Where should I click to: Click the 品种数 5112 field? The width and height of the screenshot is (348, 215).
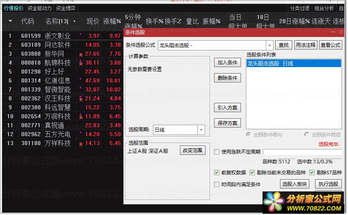click(x=286, y=162)
